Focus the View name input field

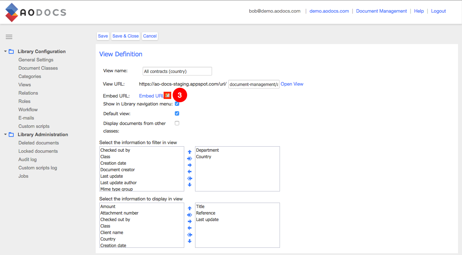tap(177, 71)
